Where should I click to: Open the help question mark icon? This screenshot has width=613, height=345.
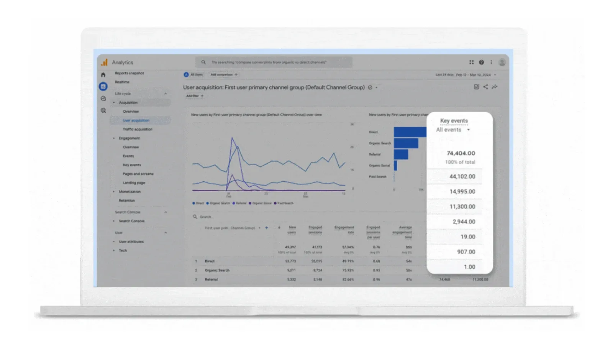pos(481,62)
